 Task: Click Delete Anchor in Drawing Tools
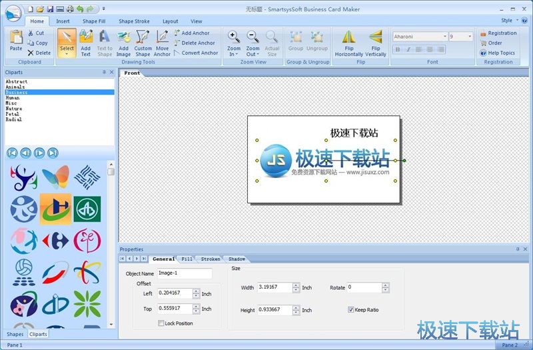coord(195,43)
